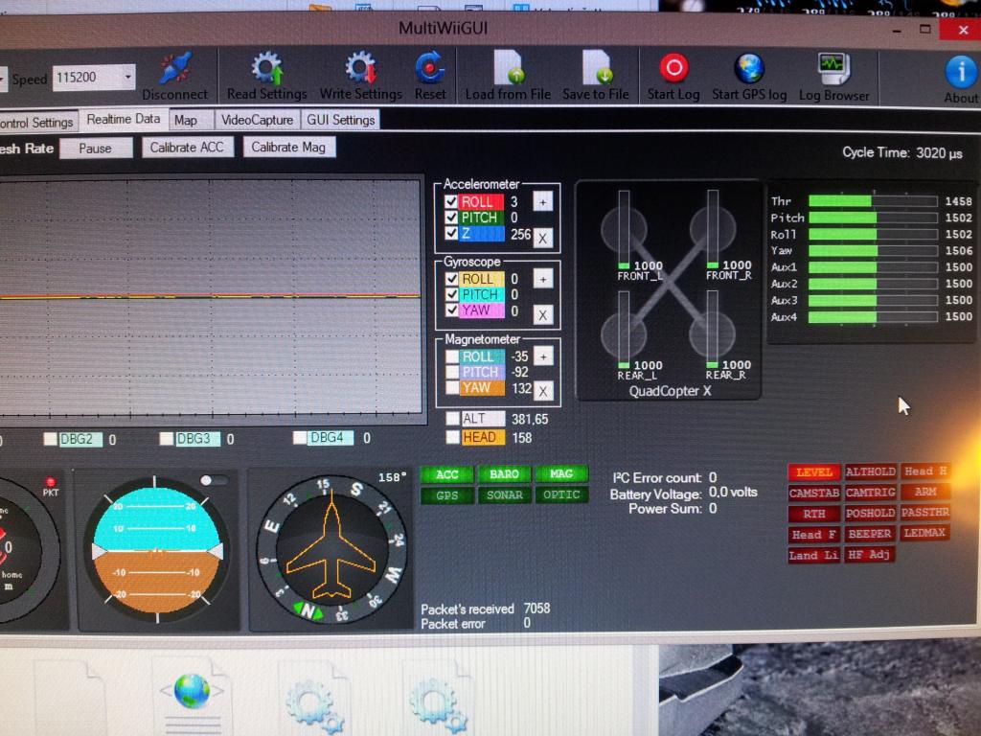Click the Write Settings gear icon

360,69
